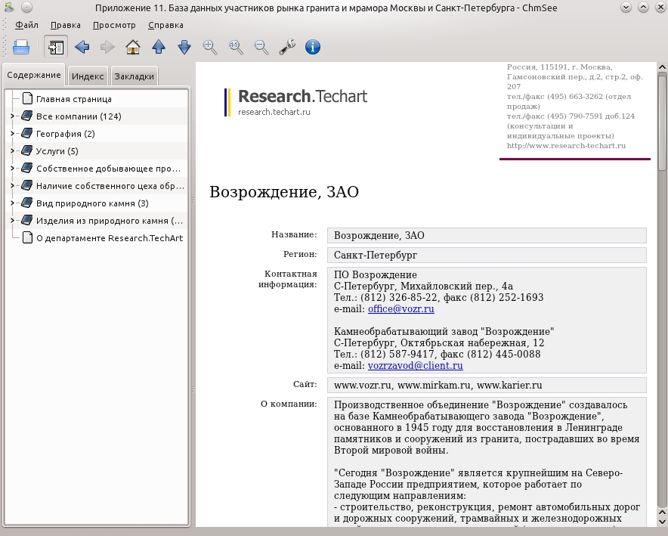Screen dimensions: 668x536
Task: Click the Zoom in magnifier icon
Action: [210, 47]
